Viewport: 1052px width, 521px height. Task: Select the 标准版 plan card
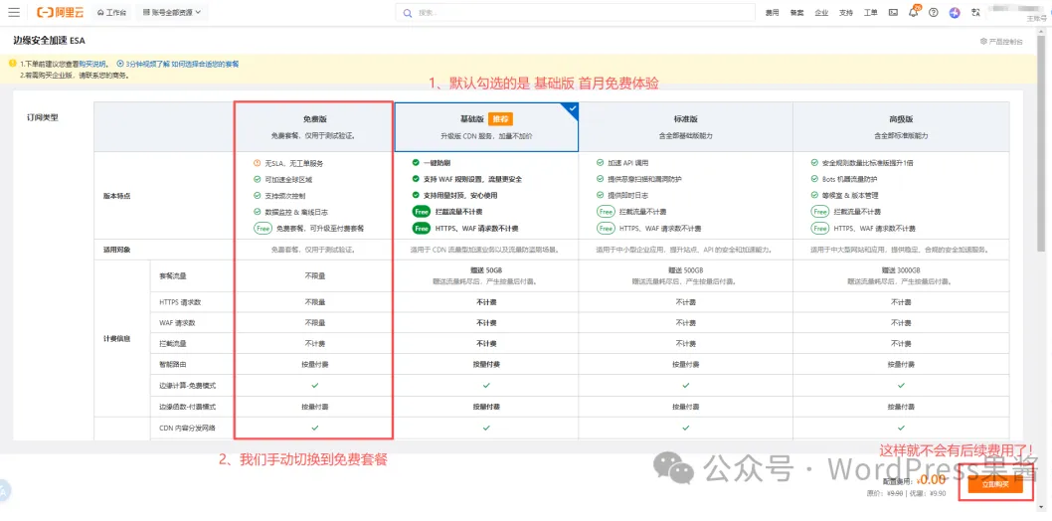click(x=686, y=126)
